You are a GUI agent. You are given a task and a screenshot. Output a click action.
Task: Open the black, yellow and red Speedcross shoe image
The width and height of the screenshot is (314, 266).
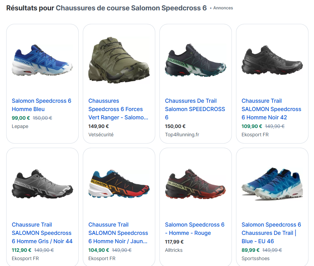pos(119,184)
